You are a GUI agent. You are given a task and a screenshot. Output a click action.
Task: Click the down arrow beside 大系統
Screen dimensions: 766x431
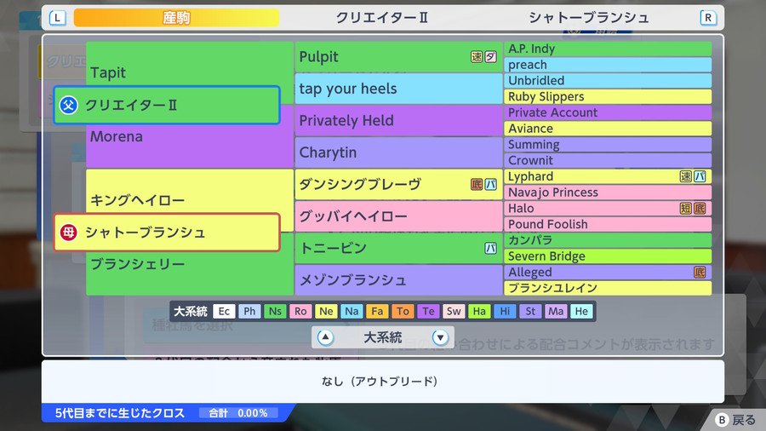[440, 337]
